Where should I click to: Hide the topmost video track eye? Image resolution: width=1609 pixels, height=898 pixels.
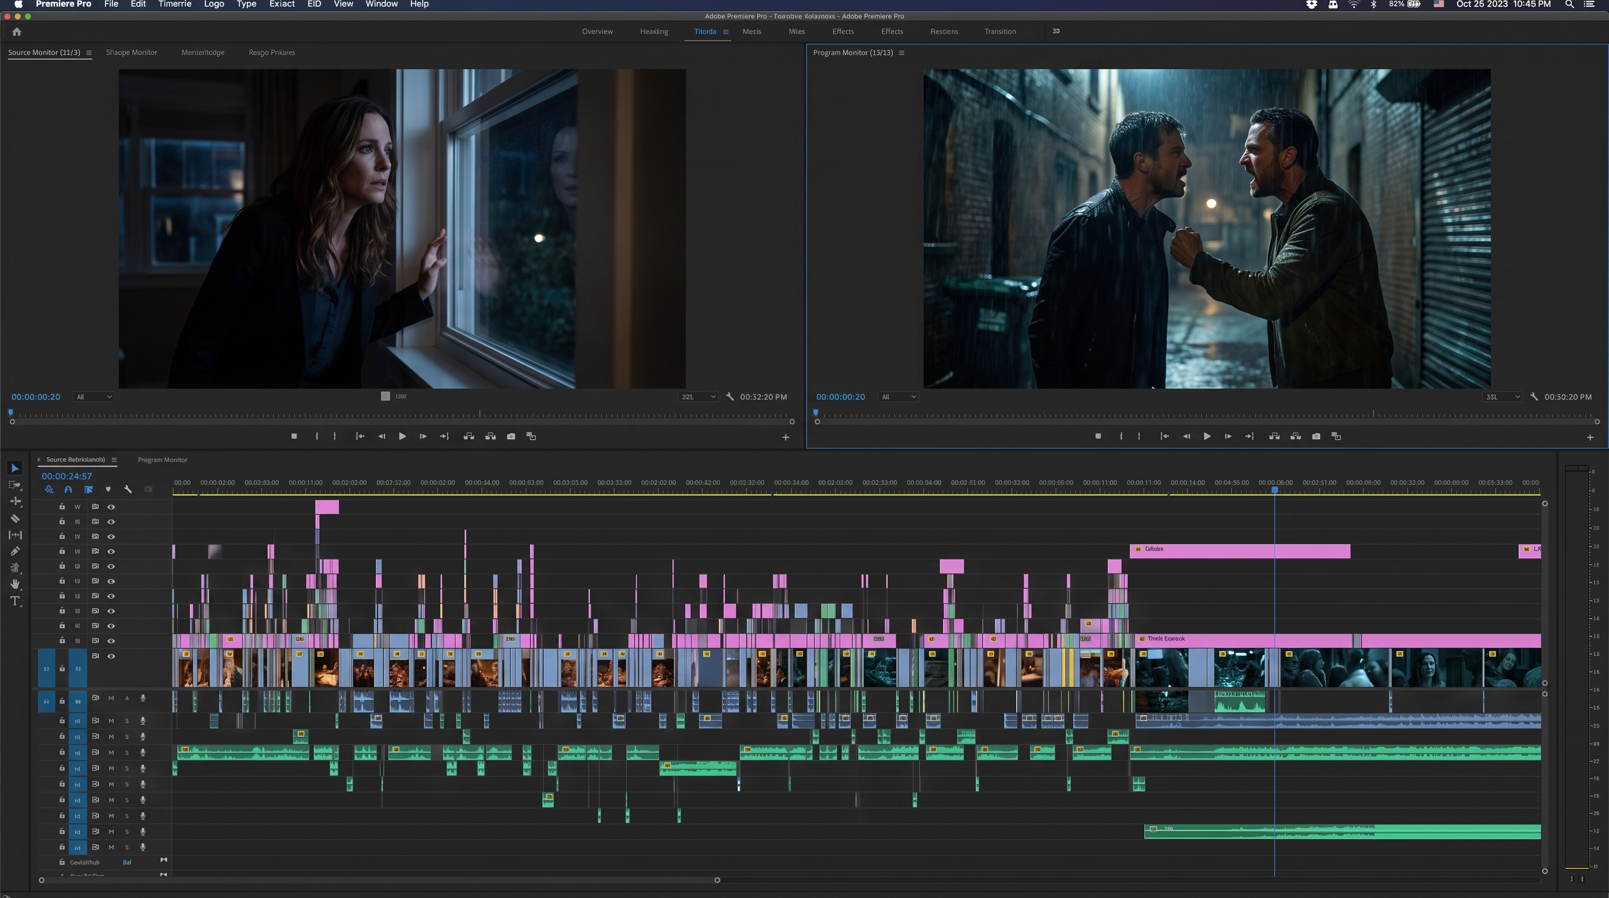tap(111, 507)
